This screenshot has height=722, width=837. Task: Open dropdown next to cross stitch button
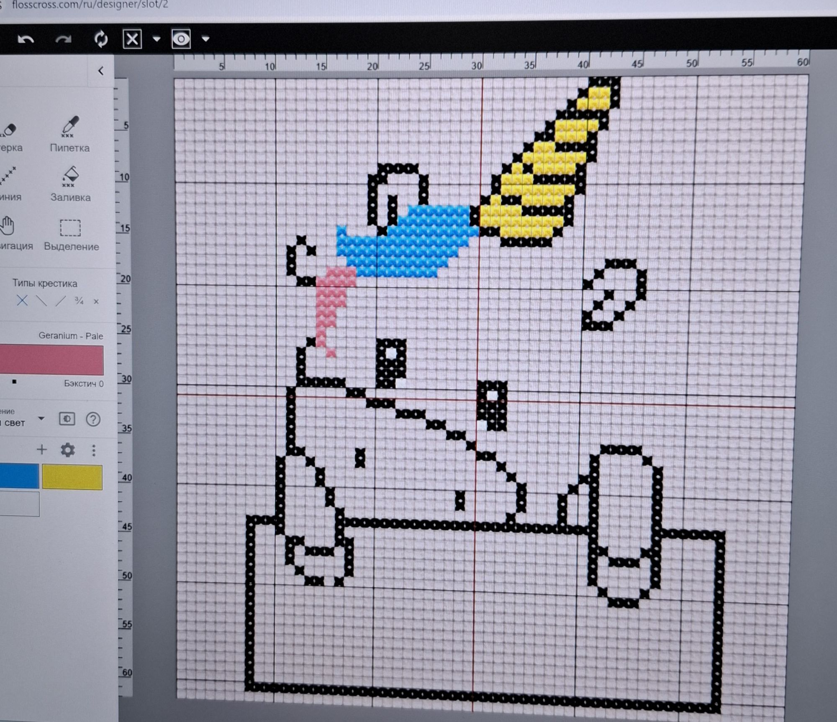[157, 39]
